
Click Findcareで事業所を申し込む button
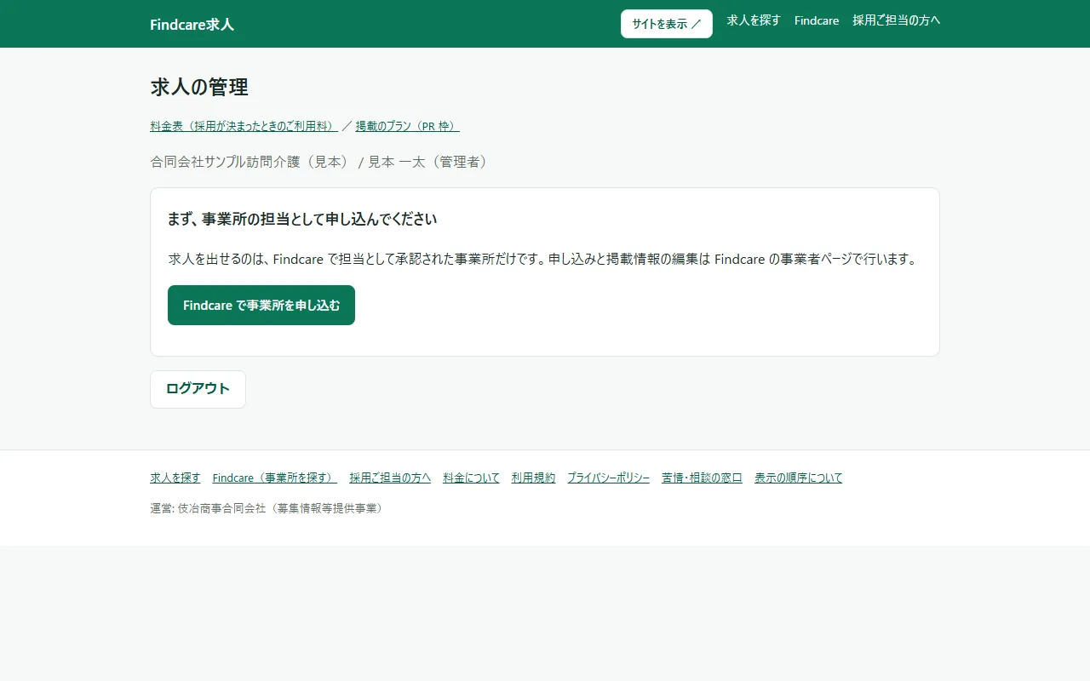point(261,305)
